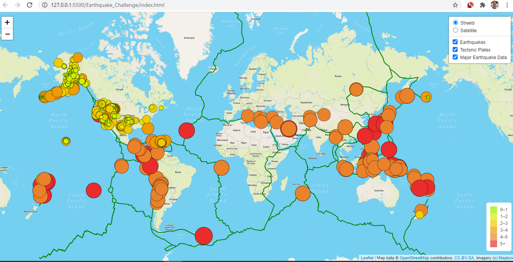Click the zoom out minus icon
Screen dimensions: 513x262
7,34
